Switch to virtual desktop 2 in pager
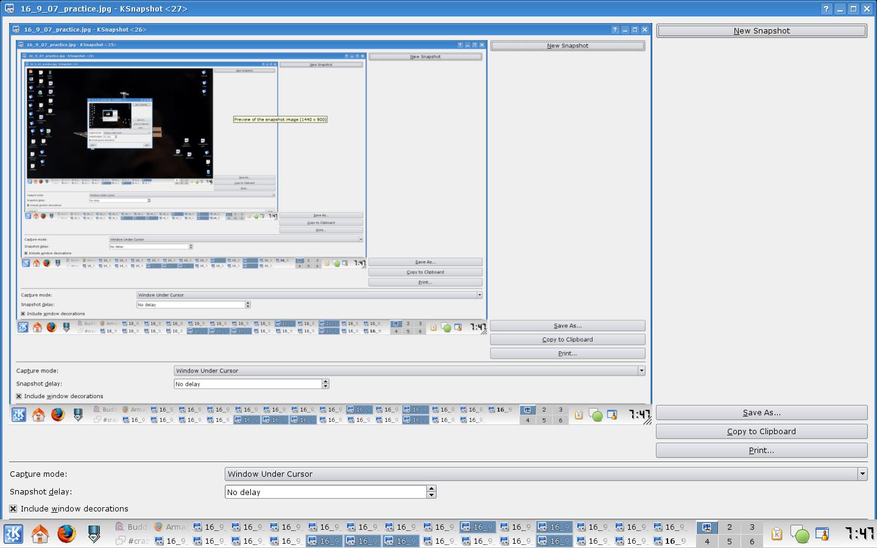The height and width of the screenshot is (548, 877). click(729, 527)
